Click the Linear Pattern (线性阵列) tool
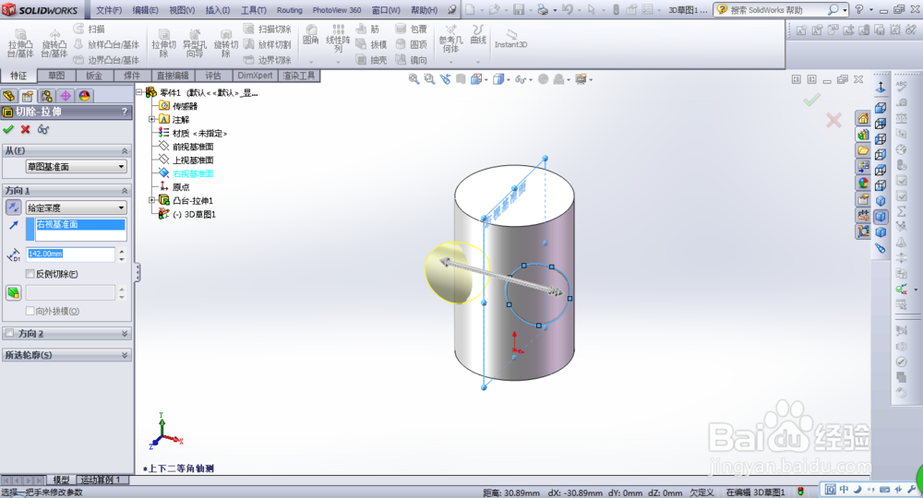The height and width of the screenshot is (498, 923). (x=338, y=38)
